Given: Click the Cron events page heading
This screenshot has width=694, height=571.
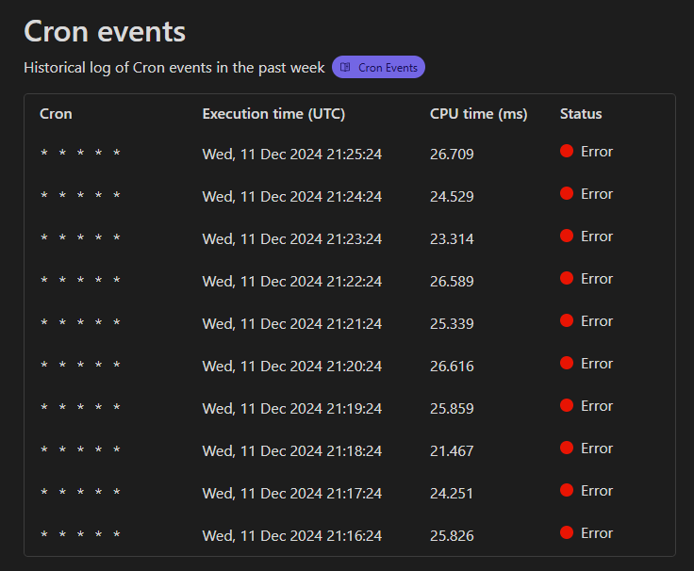Looking at the screenshot, I should point(105,31).
